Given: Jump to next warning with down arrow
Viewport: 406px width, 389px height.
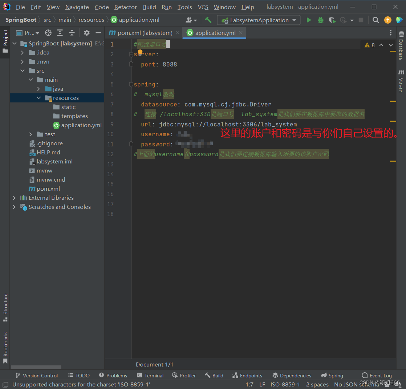Looking at the screenshot, I should click(x=390, y=45).
